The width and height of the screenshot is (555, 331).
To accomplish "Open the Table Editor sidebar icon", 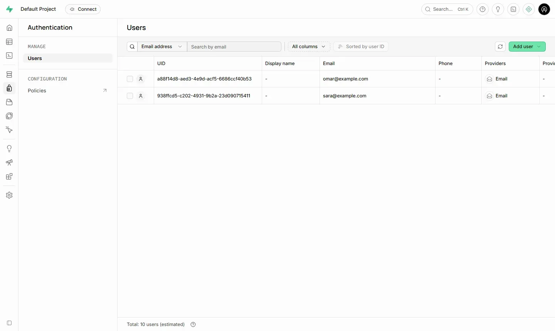I will point(9,42).
